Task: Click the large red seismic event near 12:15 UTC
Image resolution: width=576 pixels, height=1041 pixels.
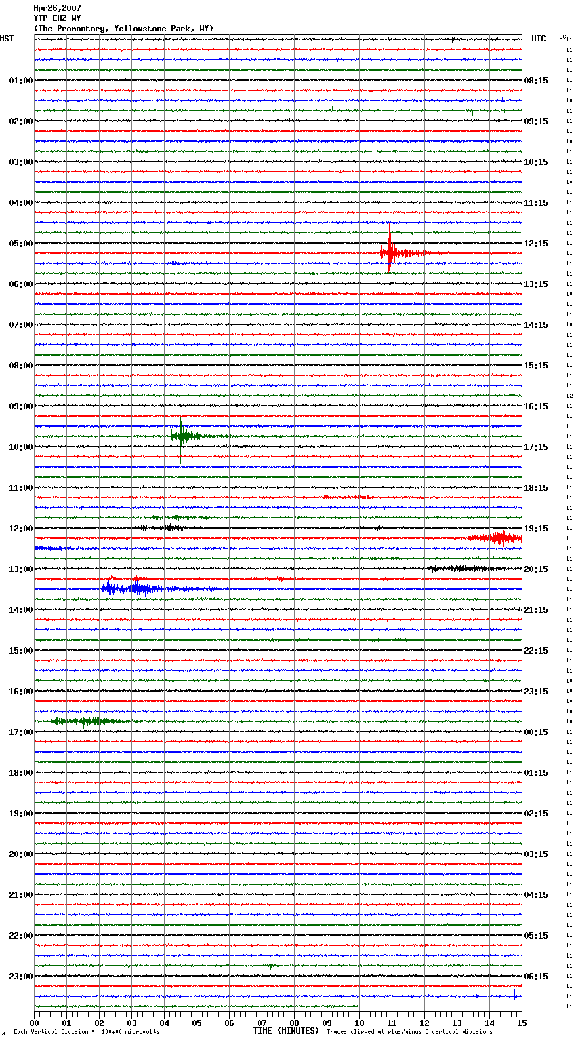Action: [x=390, y=253]
